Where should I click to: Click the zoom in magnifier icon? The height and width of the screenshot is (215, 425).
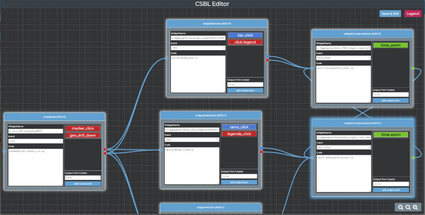415,208
